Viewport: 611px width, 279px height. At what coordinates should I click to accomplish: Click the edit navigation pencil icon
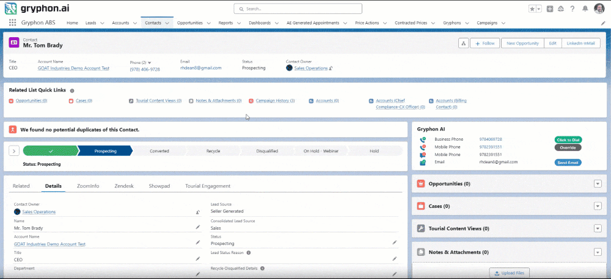pos(603,23)
